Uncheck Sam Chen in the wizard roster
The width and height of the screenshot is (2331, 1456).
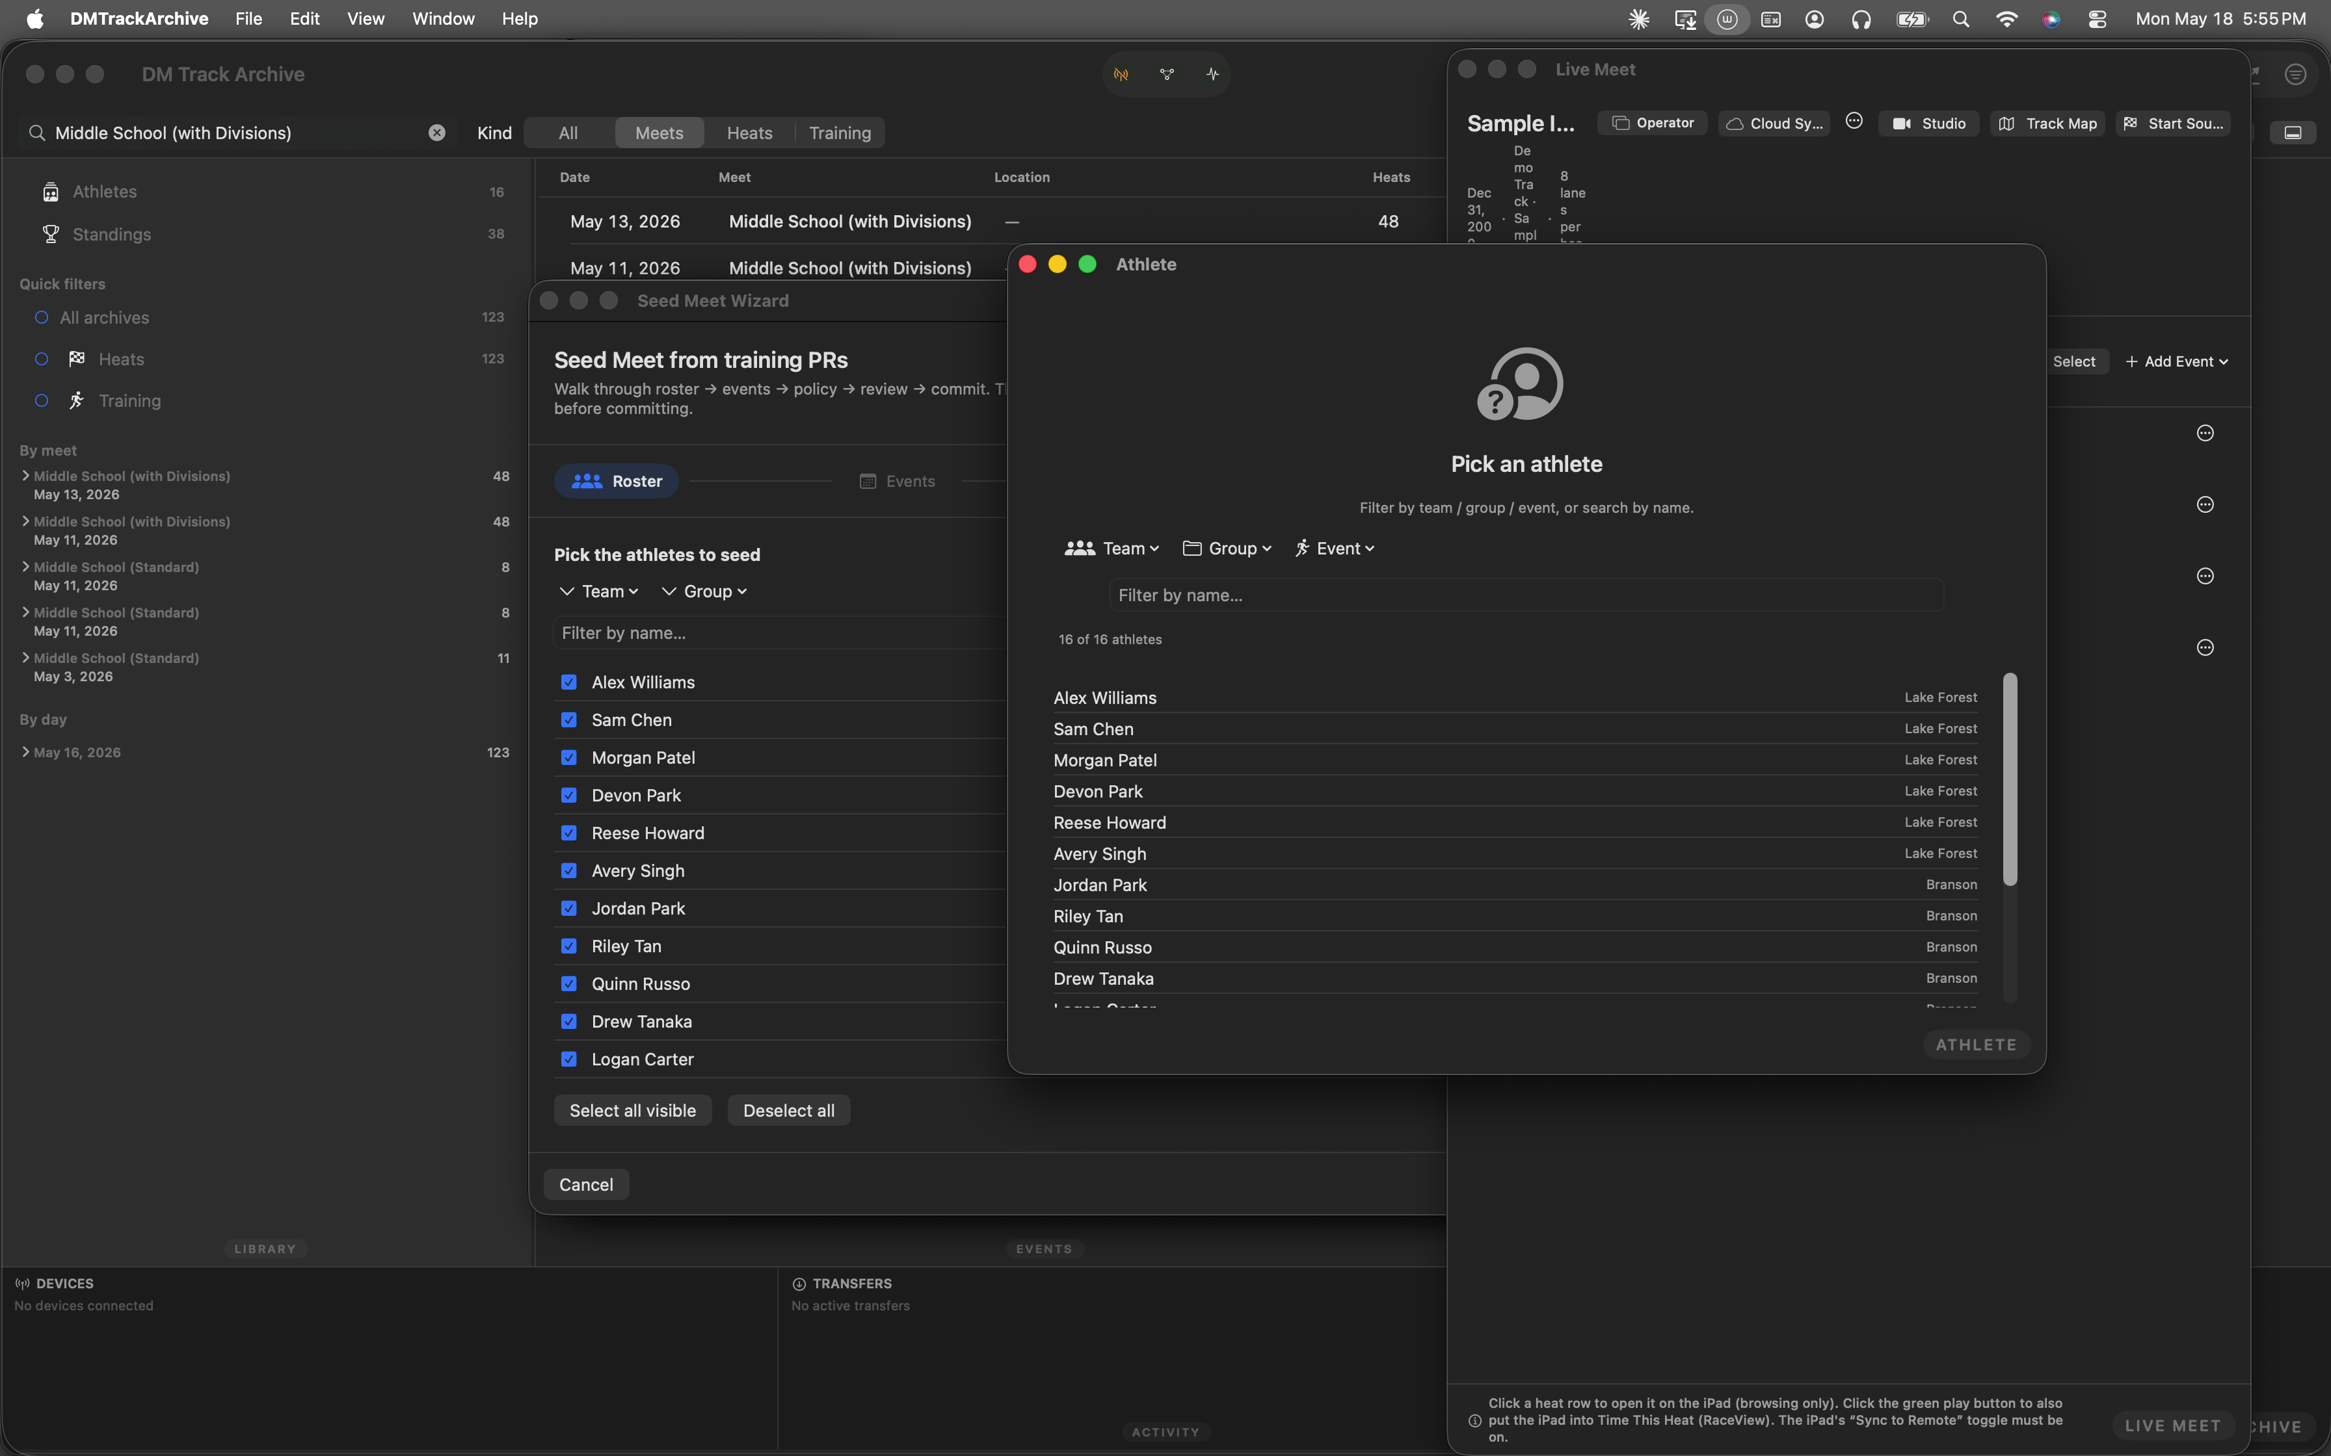tap(569, 720)
